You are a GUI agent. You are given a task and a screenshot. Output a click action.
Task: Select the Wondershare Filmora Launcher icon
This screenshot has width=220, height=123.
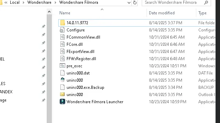[62, 101]
